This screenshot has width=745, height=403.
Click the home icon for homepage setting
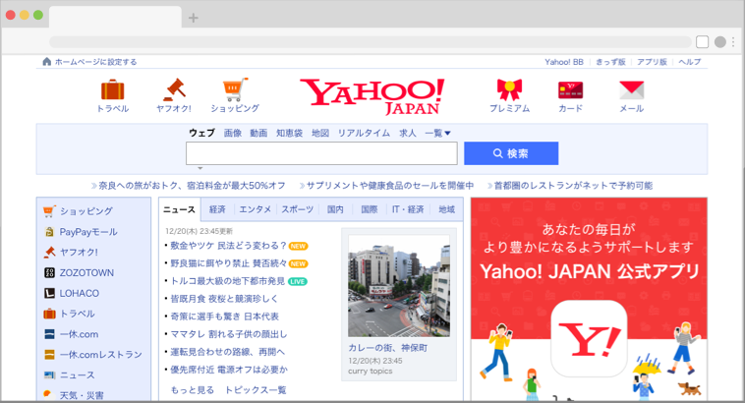coord(46,62)
